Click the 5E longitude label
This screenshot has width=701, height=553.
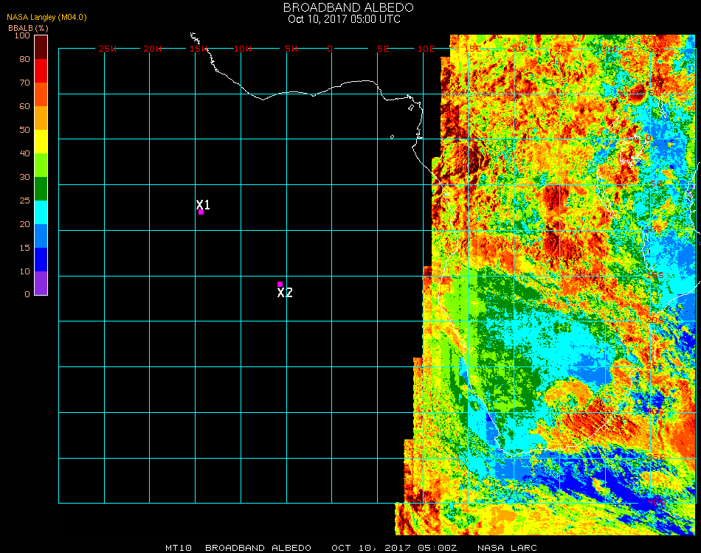383,49
